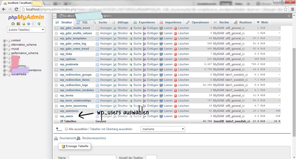Open the wp_usermeta table link
Image resolution: width=296 pixels, height=159 pixels.
tap(69, 111)
